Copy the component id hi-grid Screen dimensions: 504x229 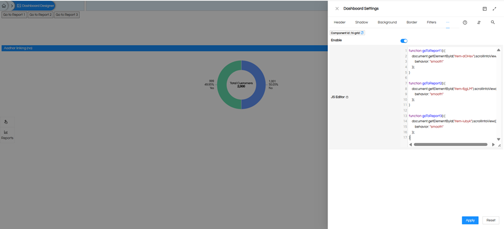(362, 33)
